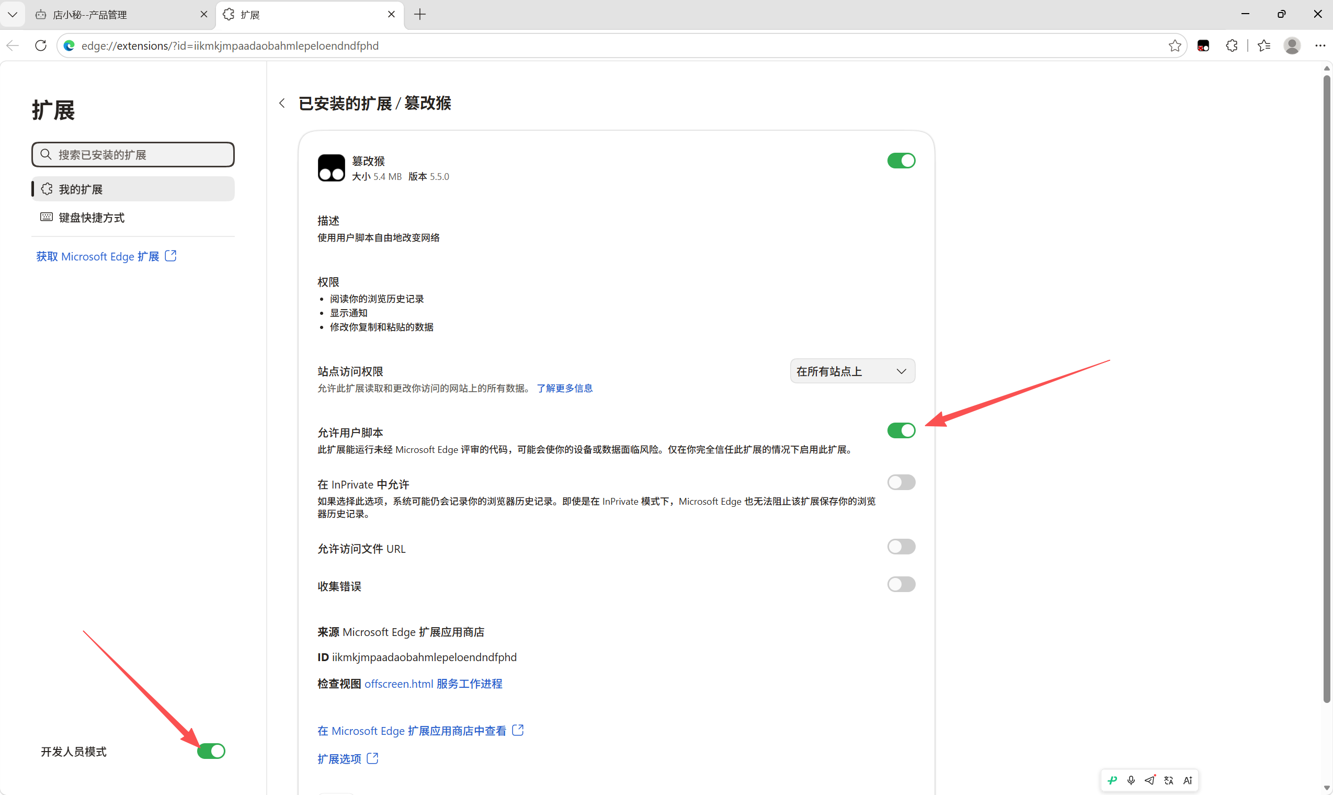Viewport: 1333px width, 795px height.
Task: Click 大小 5.4 MB text
Action: tap(377, 176)
